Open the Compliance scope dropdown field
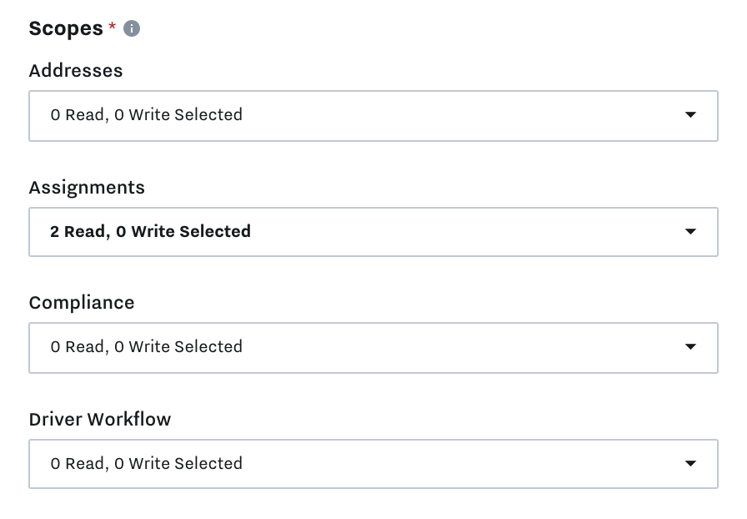Screen dimensions: 747x519 [x=373, y=347]
